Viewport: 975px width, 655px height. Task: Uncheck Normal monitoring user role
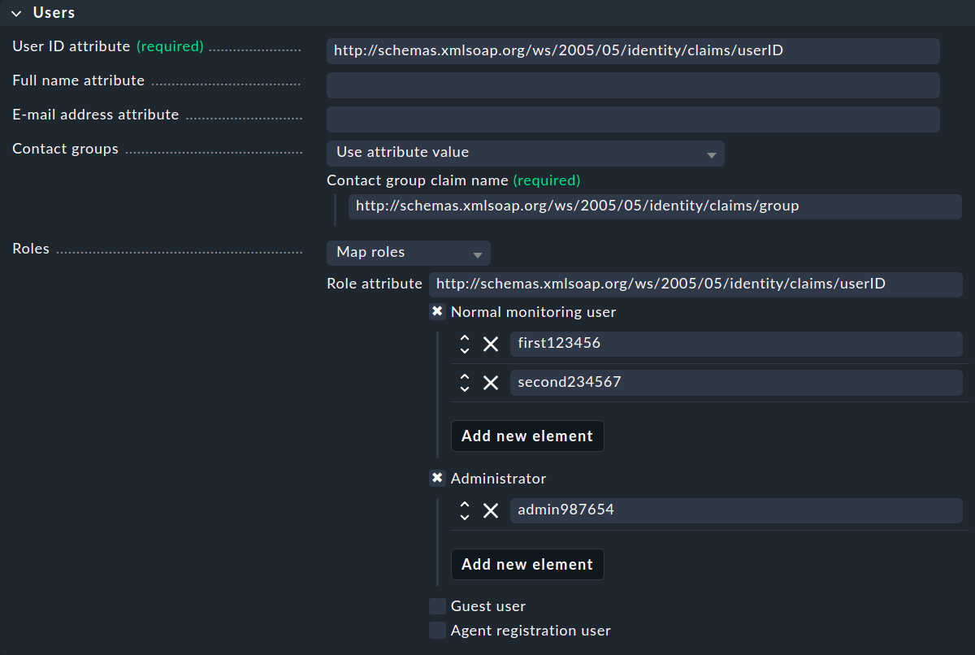point(437,312)
